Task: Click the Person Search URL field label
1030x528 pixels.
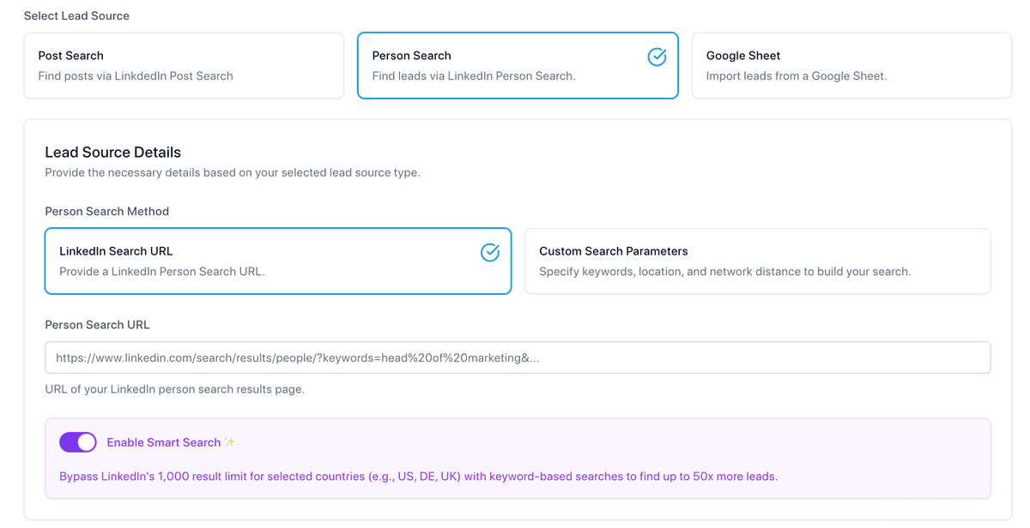Action: [97, 325]
